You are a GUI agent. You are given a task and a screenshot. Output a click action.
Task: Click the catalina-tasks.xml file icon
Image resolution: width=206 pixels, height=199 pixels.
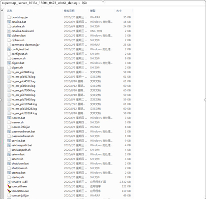pos(9,31)
